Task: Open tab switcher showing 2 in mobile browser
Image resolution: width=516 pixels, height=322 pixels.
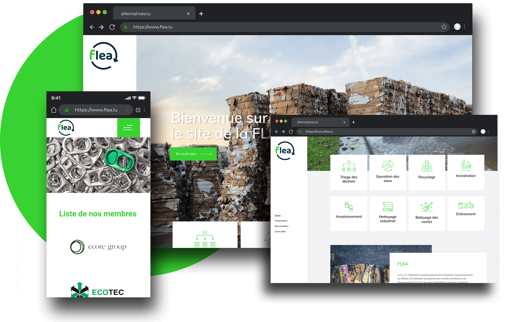Action: click(x=138, y=110)
